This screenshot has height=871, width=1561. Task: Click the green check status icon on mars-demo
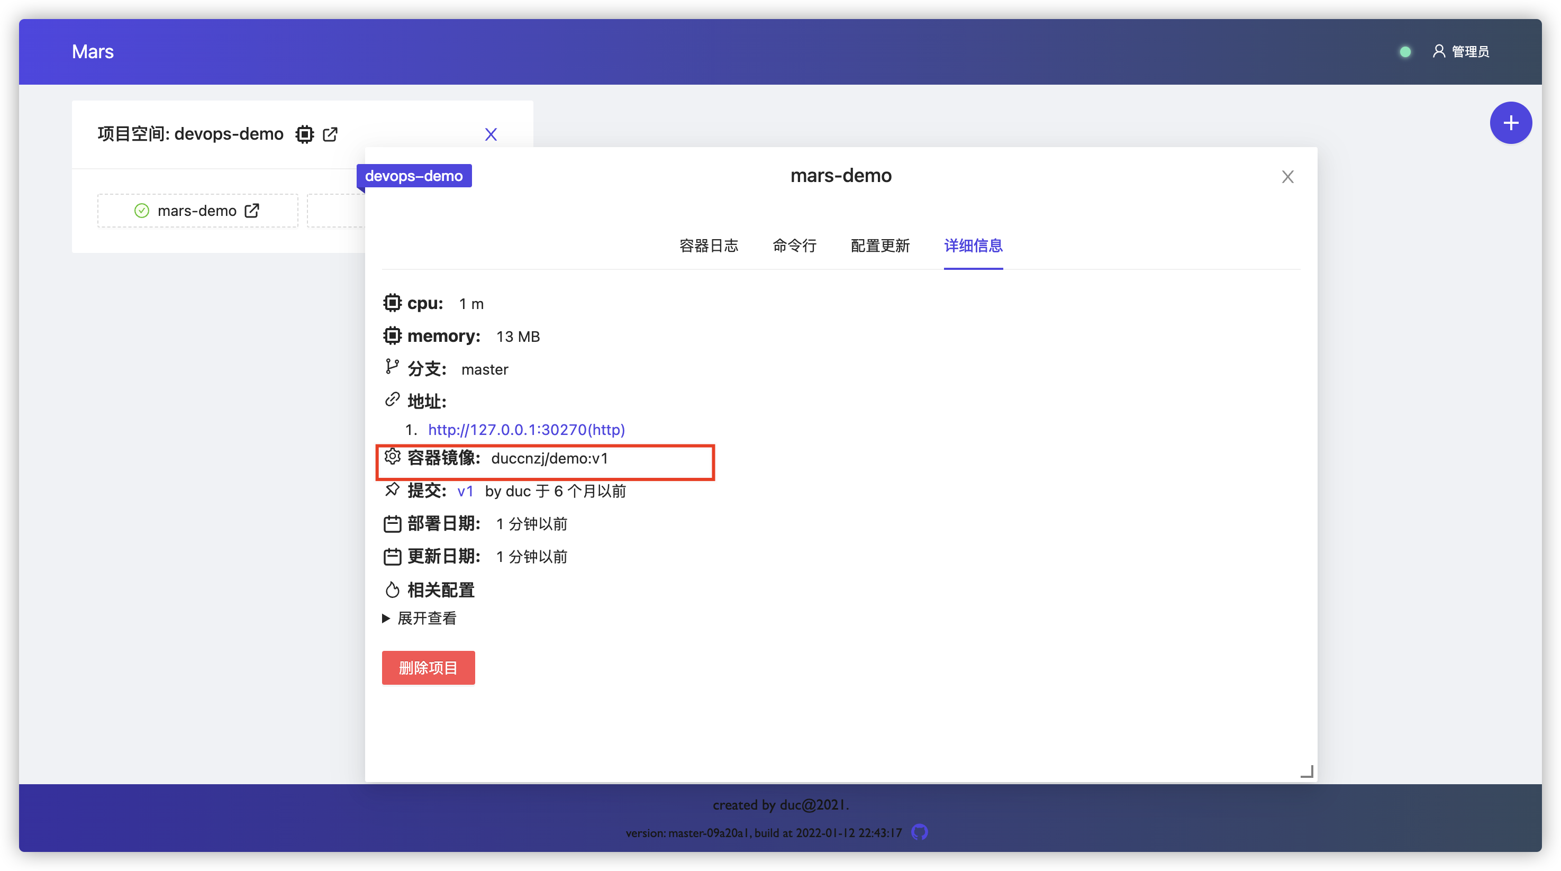click(141, 211)
